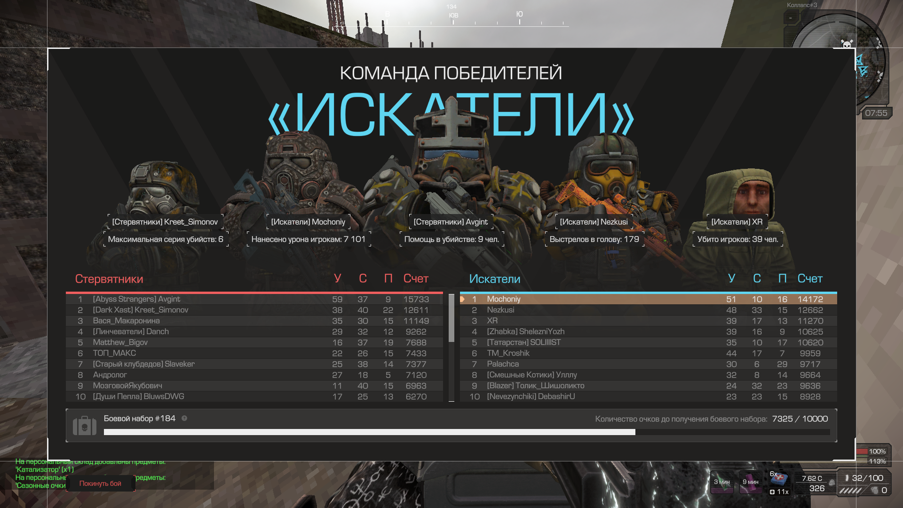Screen dimensions: 903x508
Task: Click [Стервятники] Avgint name tag
Action: click(451, 222)
